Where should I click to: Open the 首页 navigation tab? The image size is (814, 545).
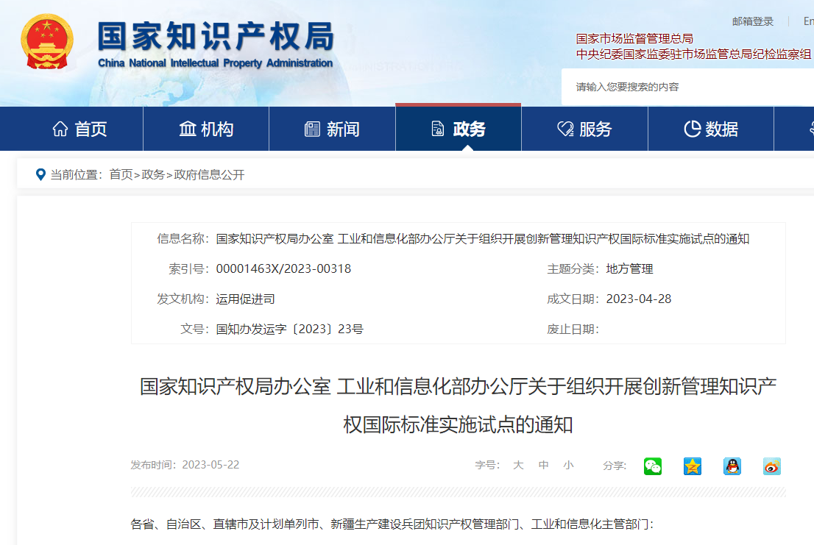coord(71,129)
